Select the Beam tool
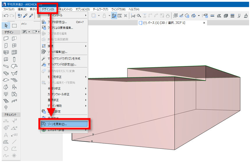Screen dimensions: 252x163 tap(6, 66)
